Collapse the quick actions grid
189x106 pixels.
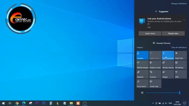click(140, 47)
